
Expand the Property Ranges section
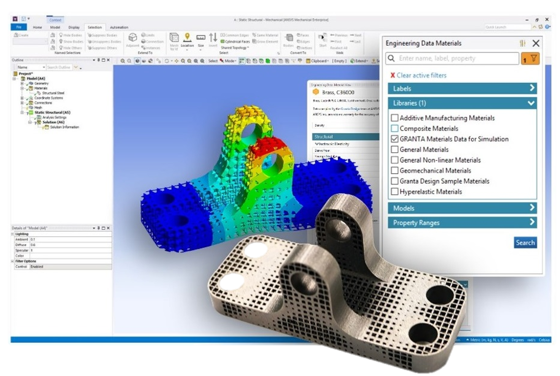pyautogui.click(x=462, y=223)
